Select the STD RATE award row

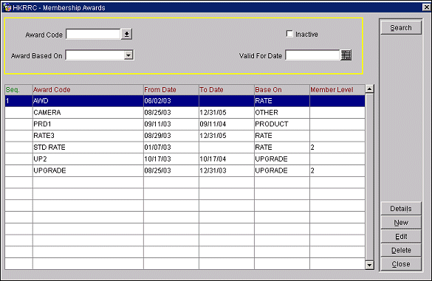tap(185, 148)
